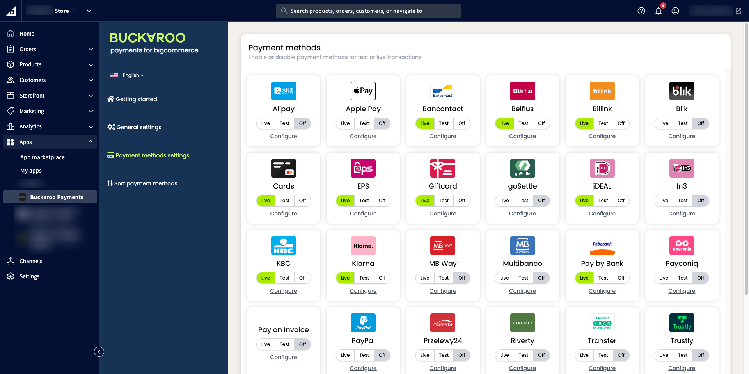The width and height of the screenshot is (749, 374).
Task: Click the Bancontact logo icon
Action: 443,91
